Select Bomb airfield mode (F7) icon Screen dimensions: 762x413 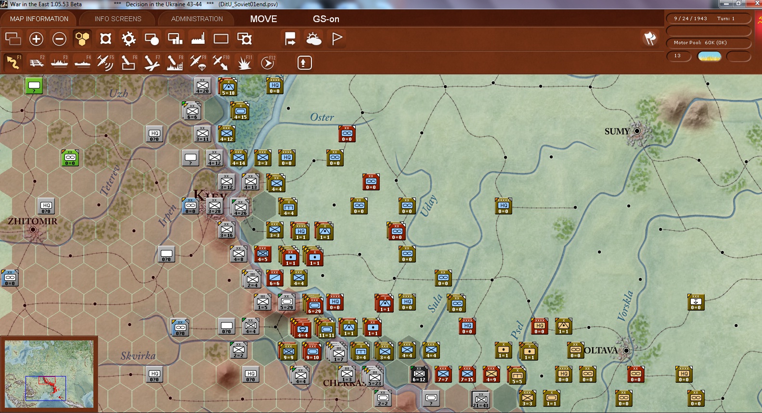pos(152,63)
